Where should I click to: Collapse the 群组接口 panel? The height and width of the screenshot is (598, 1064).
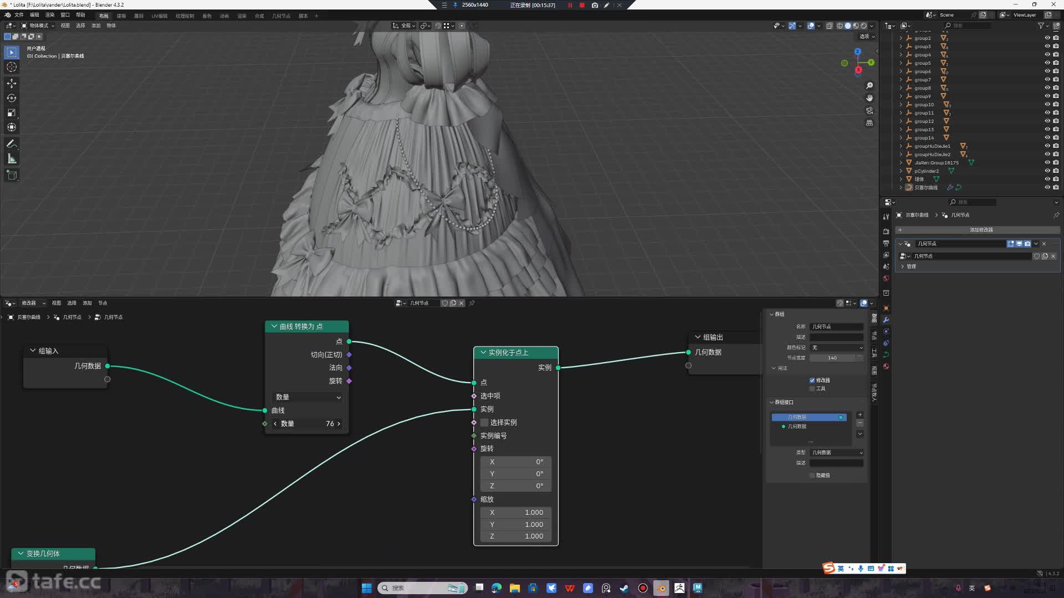coord(771,402)
